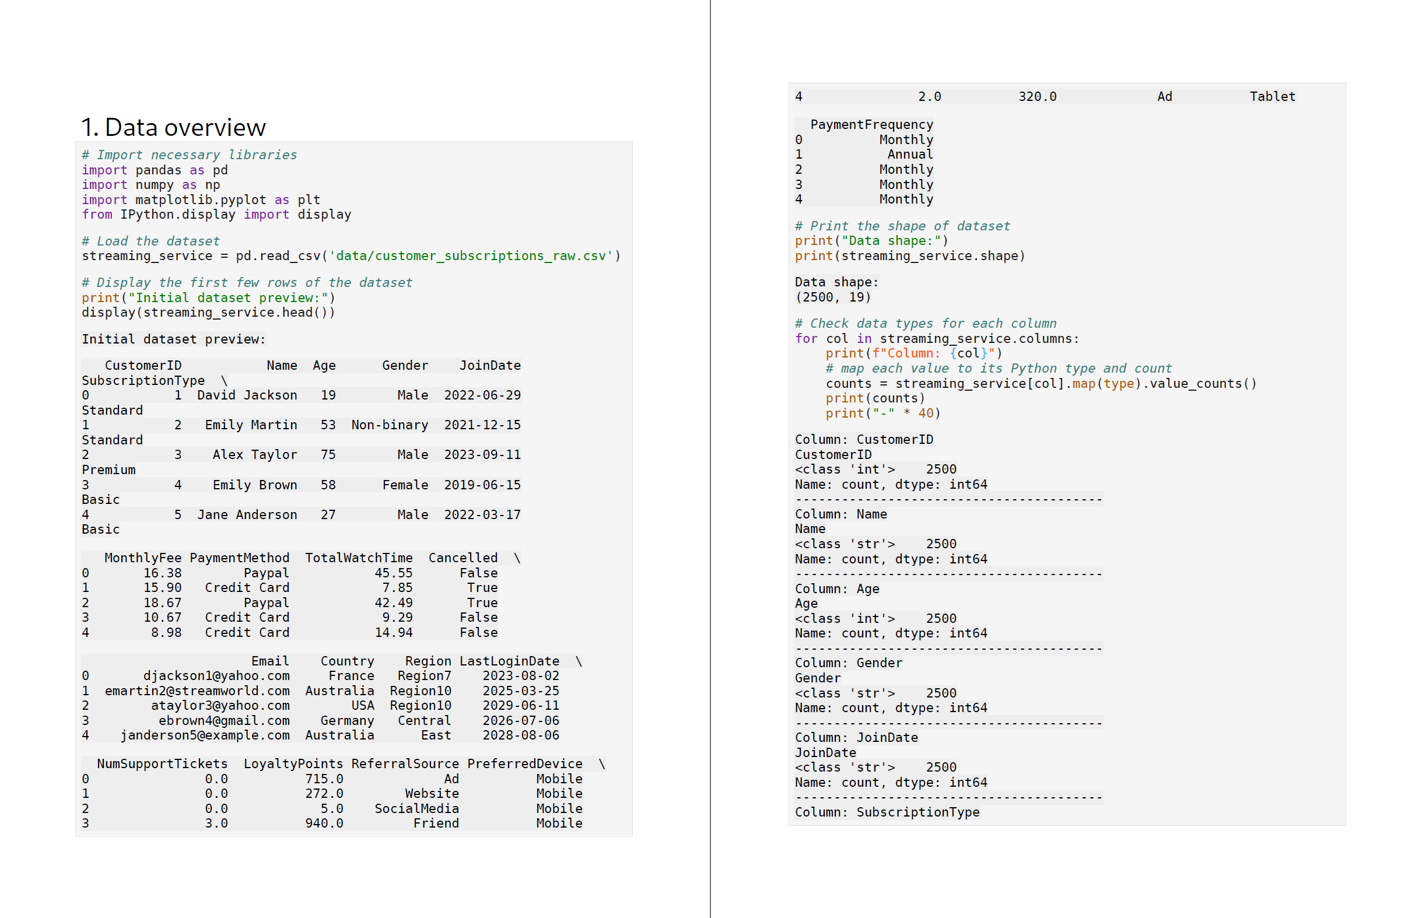Click the 'import matplotlib.pyplot as plt' line
The height and width of the screenshot is (918, 1422).
pyautogui.click(x=201, y=199)
